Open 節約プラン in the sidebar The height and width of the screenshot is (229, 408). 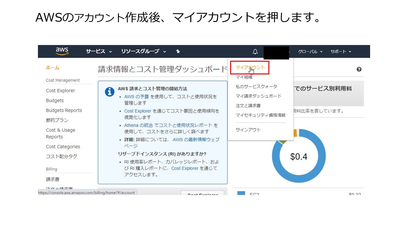57,120
